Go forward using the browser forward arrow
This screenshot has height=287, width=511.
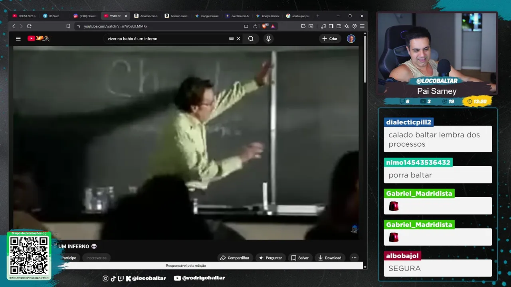pos(21,26)
